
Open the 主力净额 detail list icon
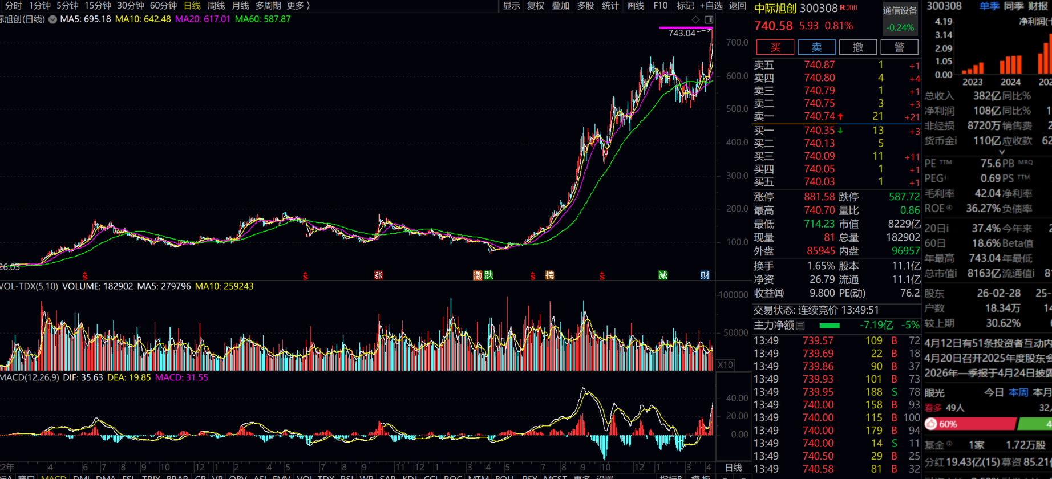click(x=800, y=326)
